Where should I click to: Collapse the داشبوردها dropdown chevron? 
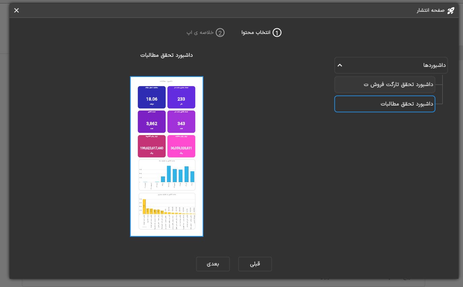pos(340,65)
